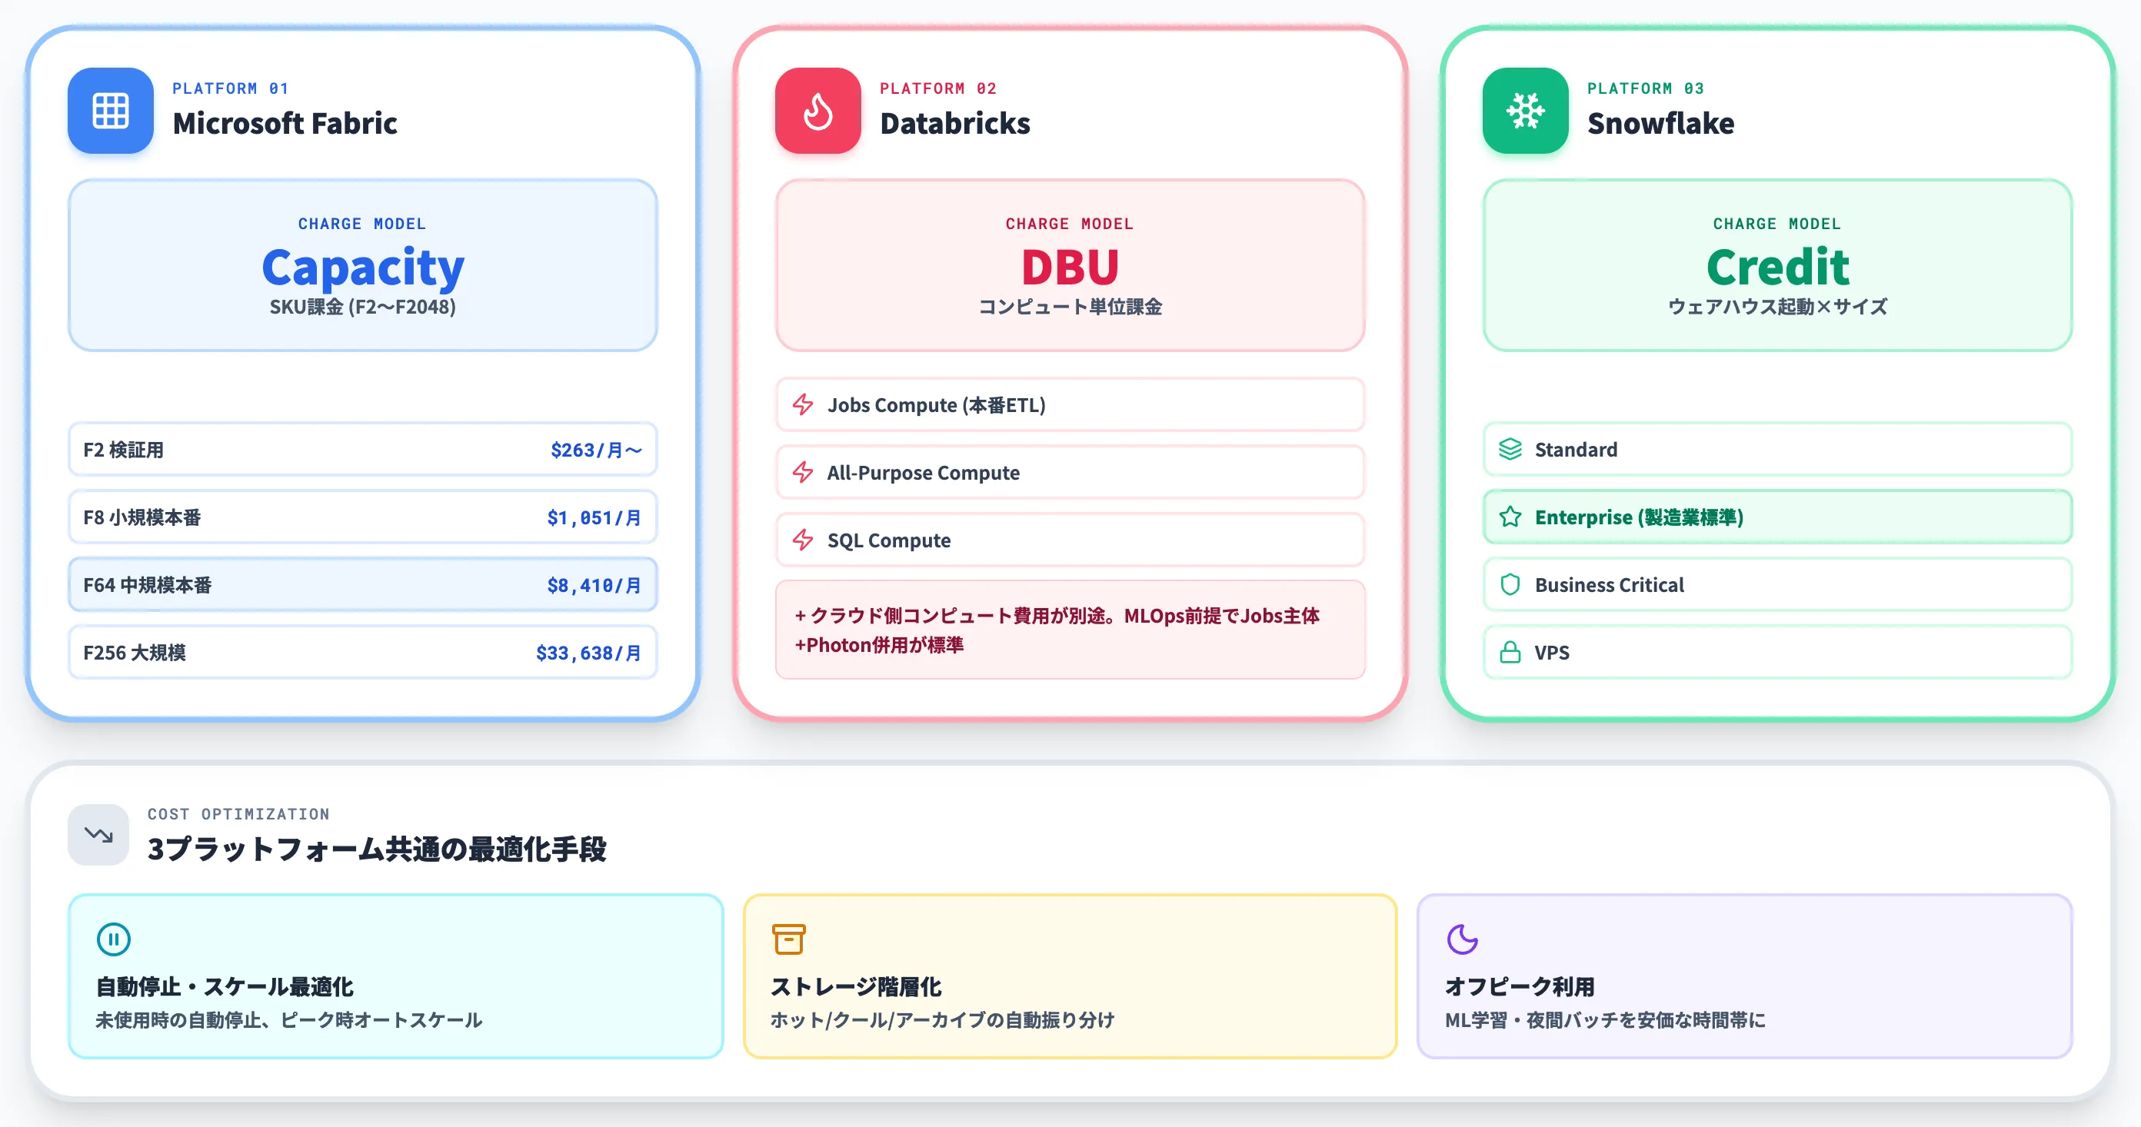Select the VPS edition row
The image size is (2141, 1127).
pyautogui.click(x=1777, y=653)
